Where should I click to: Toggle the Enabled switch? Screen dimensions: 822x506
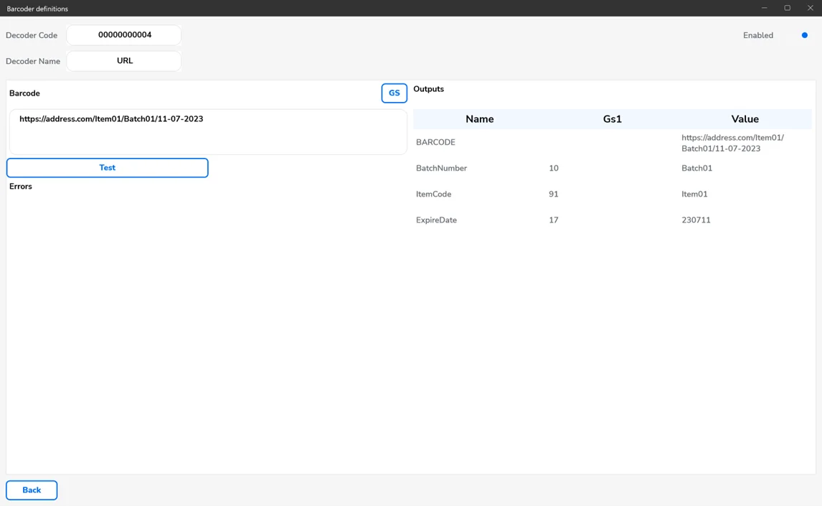coord(803,35)
